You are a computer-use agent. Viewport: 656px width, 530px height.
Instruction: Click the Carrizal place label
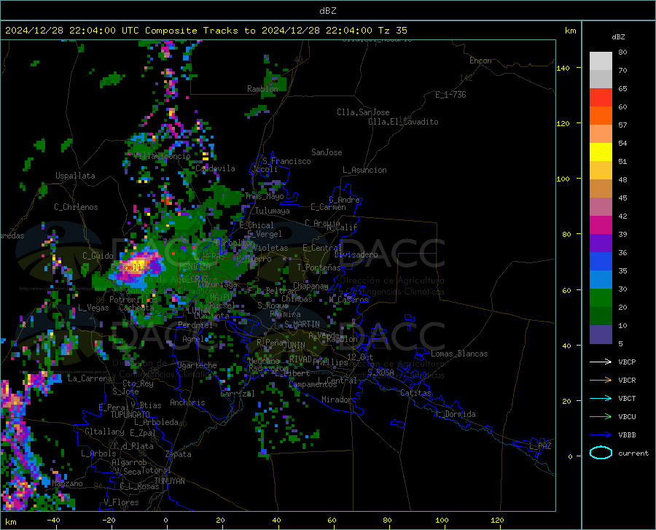click(237, 394)
